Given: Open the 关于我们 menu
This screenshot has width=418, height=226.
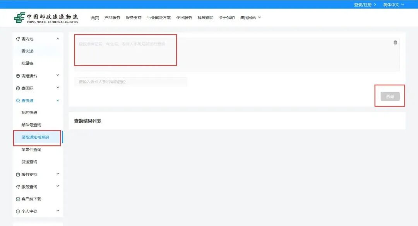Looking at the screenshot, I should [226, 17].
